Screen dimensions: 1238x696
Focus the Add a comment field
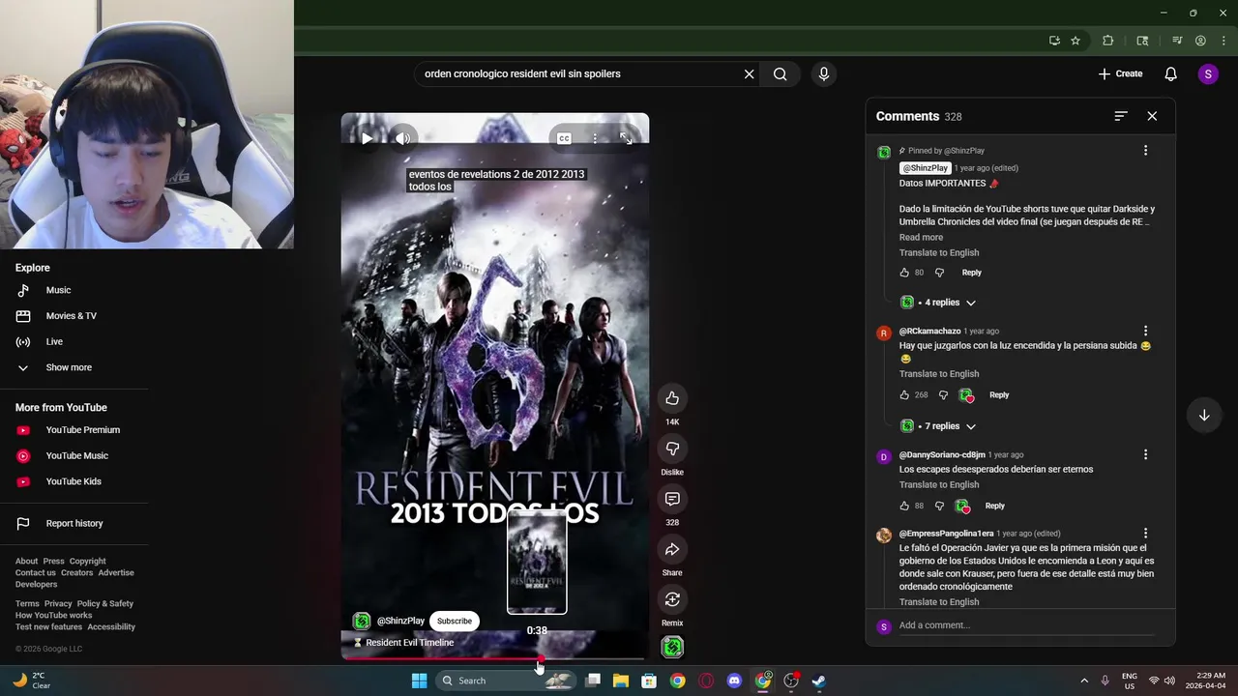1026,625
